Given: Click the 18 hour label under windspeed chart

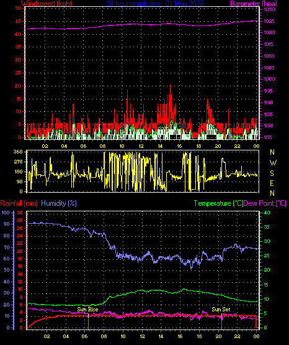Looking at the screenshot, I should coord(198,146).
